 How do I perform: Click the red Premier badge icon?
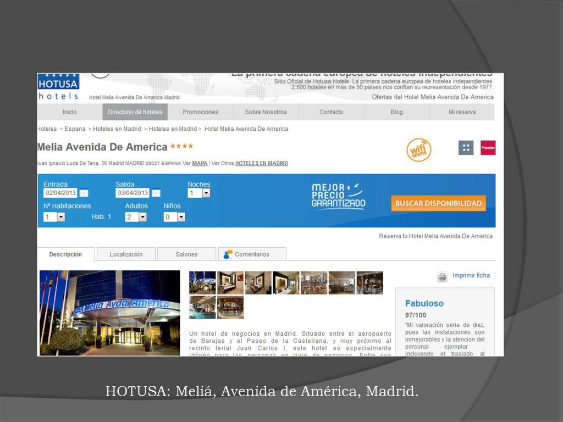[x=488, y=147]
